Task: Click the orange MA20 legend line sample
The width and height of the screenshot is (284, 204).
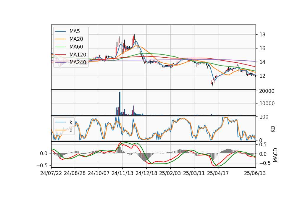Action: [x=60, y=39]
